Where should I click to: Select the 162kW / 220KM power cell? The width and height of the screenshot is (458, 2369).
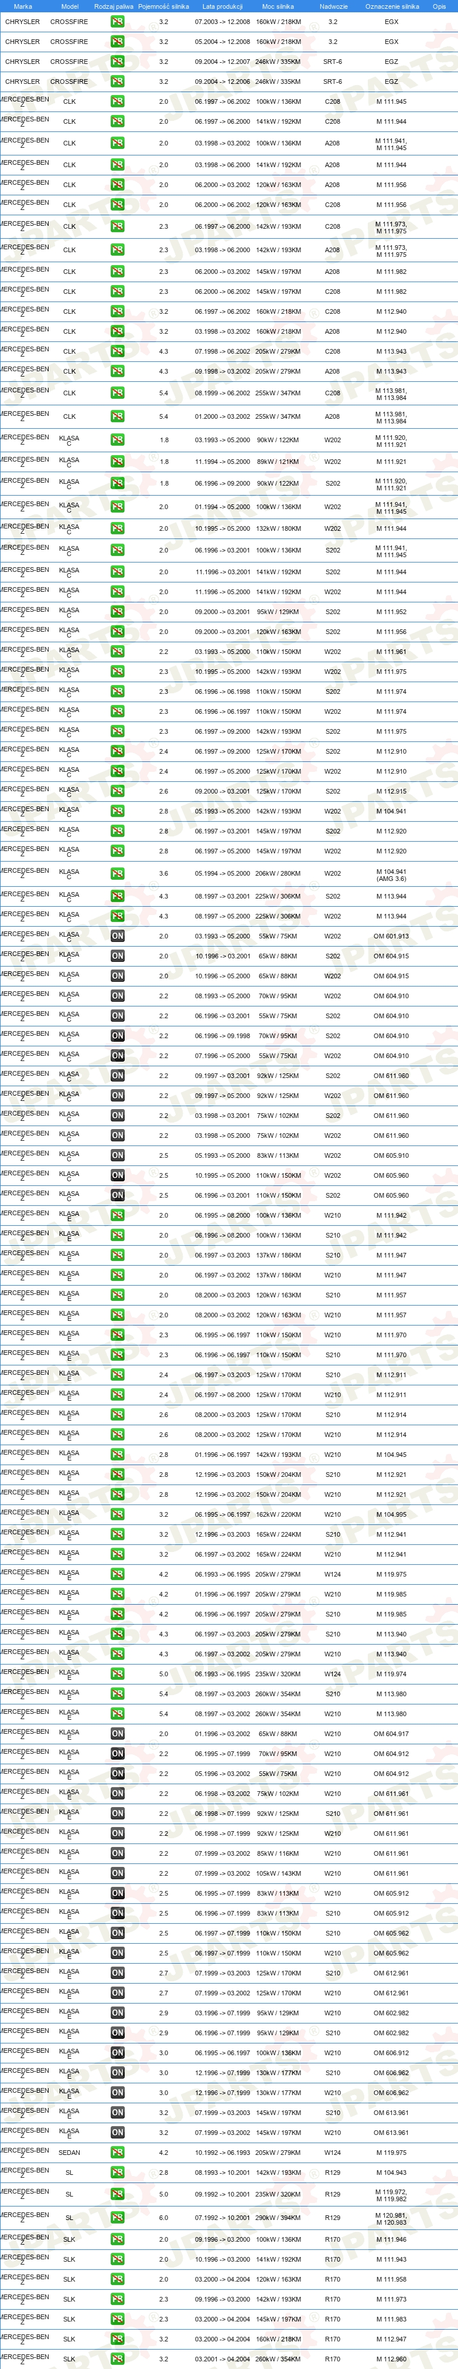click(278, 1514)
